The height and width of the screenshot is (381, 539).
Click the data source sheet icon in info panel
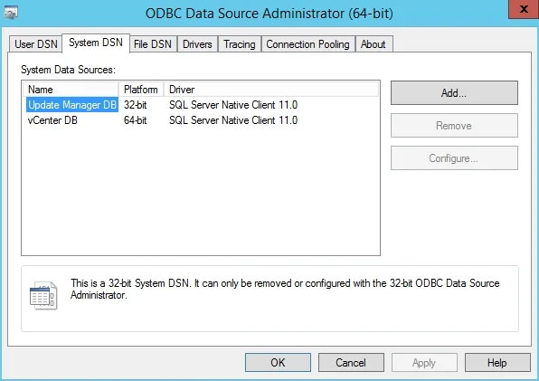tap(43, 295)
